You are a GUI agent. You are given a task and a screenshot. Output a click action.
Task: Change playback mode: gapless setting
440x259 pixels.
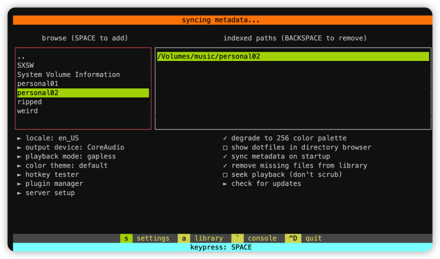point(67,157)
